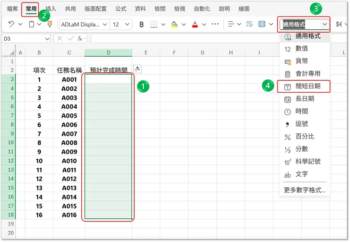Select the Format Painter brush icon
This screenshot has height=242, width=350.
pyautogui.click(x=50, y=24)
